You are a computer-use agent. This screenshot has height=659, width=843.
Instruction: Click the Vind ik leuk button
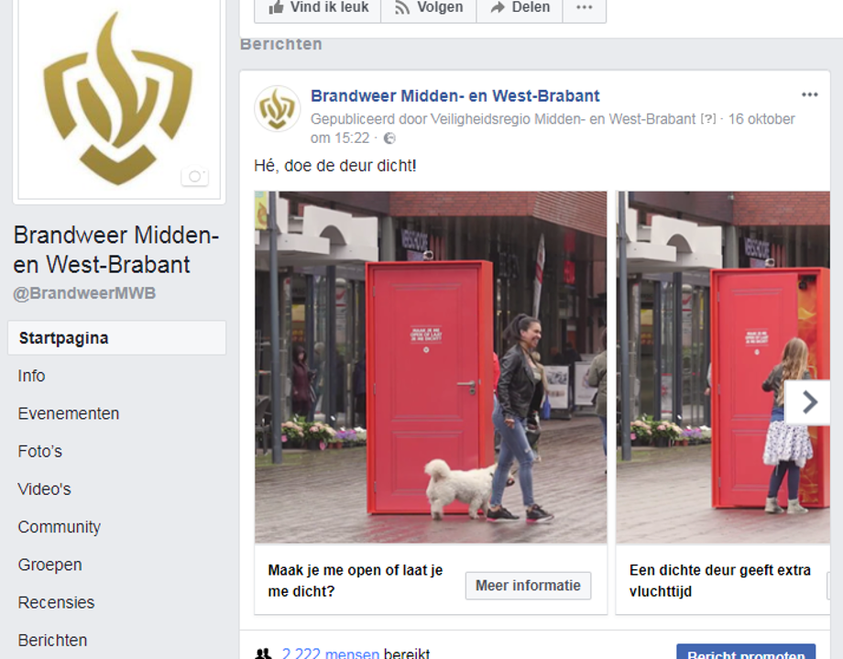pos(317,7)
